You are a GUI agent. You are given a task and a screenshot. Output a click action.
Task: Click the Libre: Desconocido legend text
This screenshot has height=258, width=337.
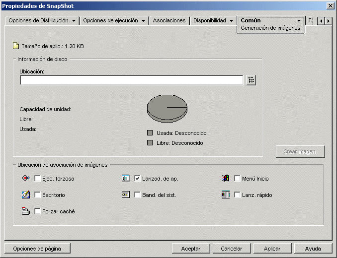tap(179, 143)
